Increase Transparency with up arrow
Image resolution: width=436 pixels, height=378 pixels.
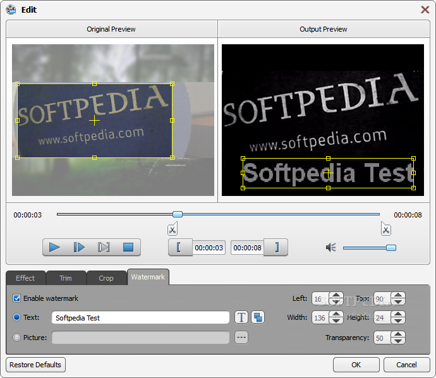pos(398,334)
